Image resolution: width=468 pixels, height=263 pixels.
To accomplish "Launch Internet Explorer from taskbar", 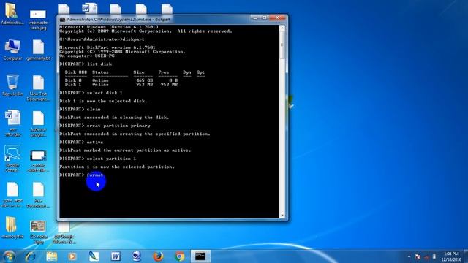I will (x=31, y=256).
